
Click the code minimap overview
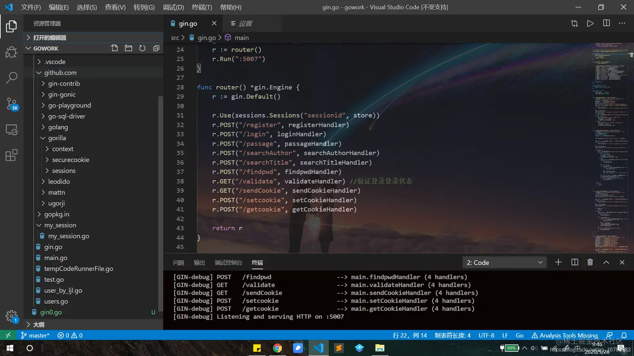pos(611,147)
